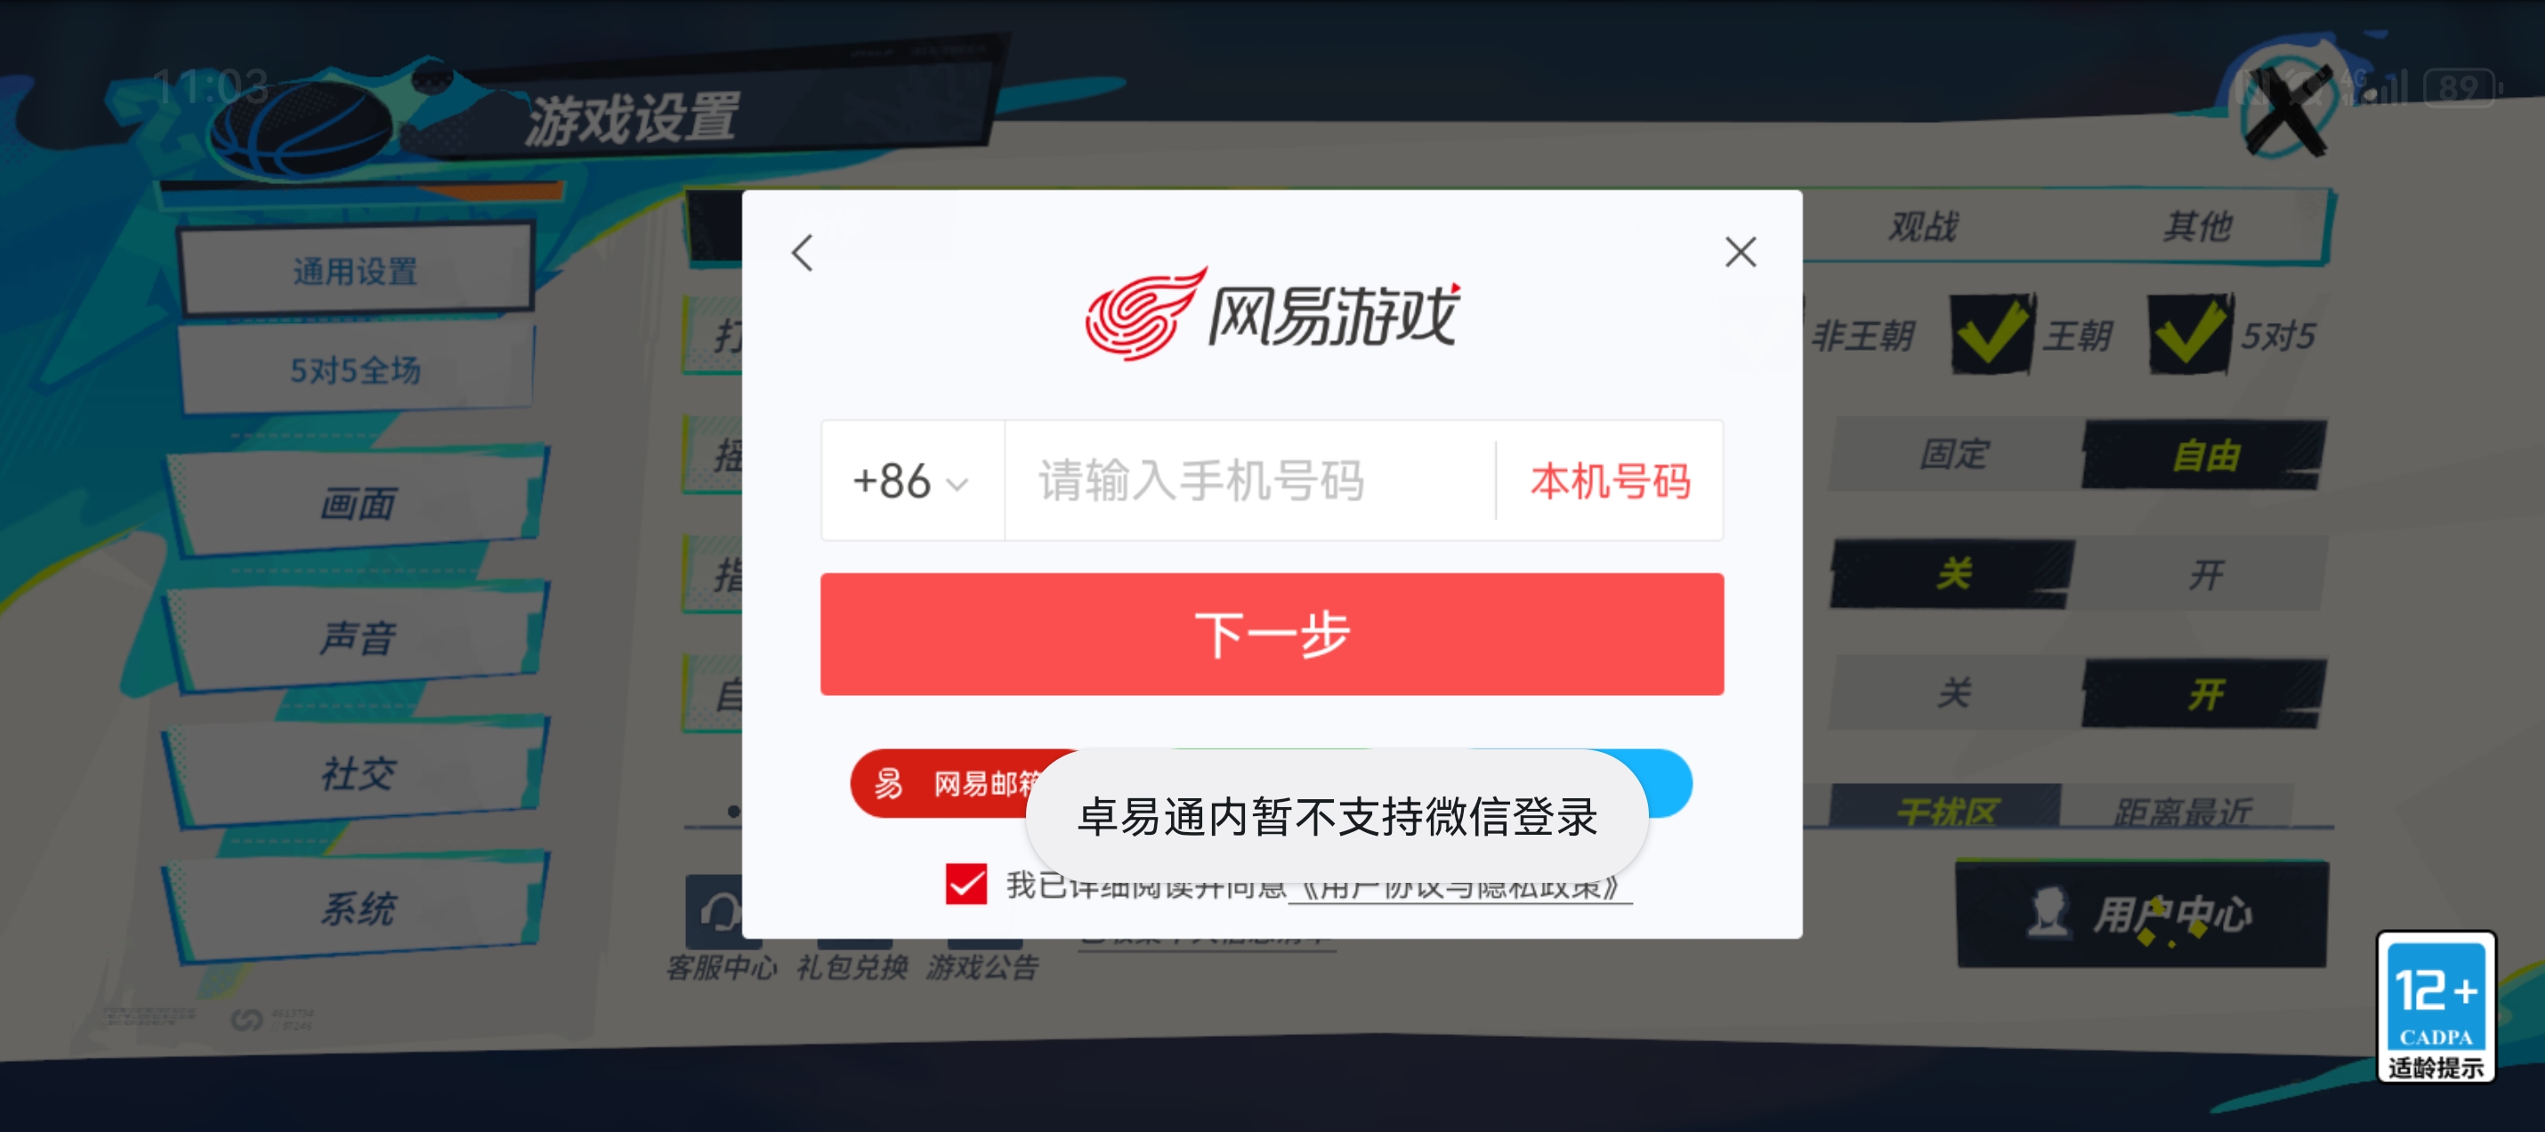
Task: Click the NetEase Games flame logo
Action: pos(1146,313)
